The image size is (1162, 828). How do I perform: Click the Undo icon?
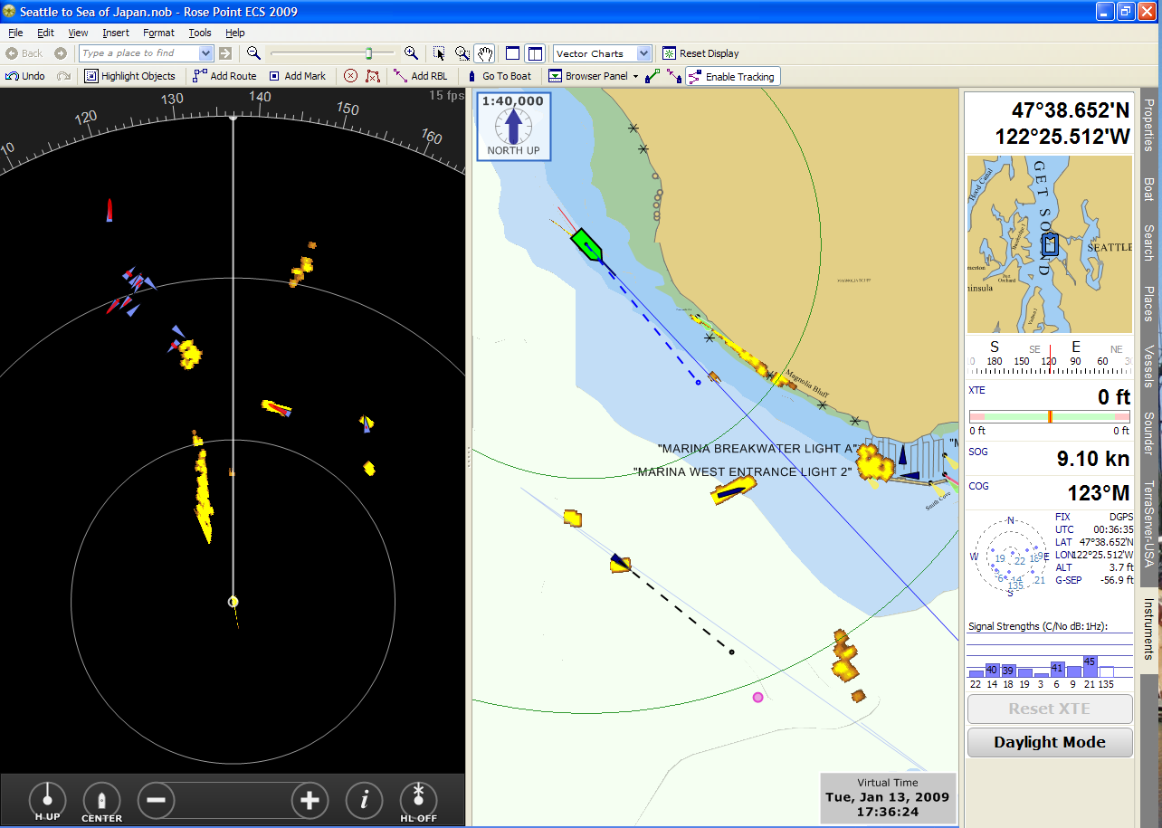click(x=24, y=76)
